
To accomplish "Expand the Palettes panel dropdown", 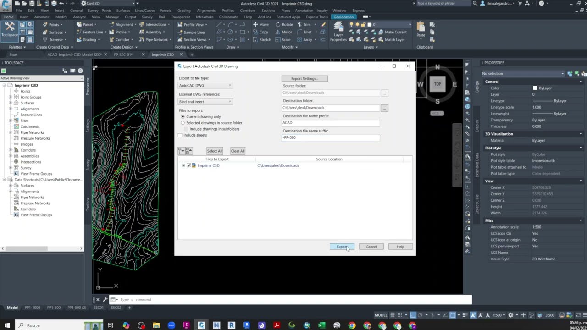I will pos(17,47).
